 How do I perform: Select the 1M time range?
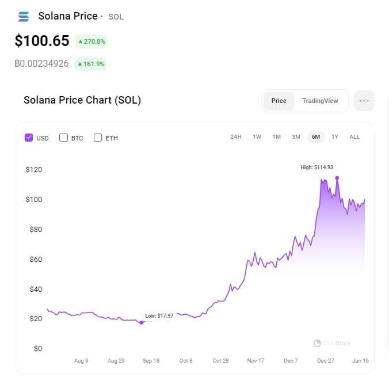click(276, 137)
